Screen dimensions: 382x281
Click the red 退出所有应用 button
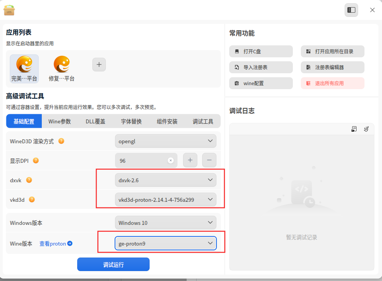[x=333, y=83]
